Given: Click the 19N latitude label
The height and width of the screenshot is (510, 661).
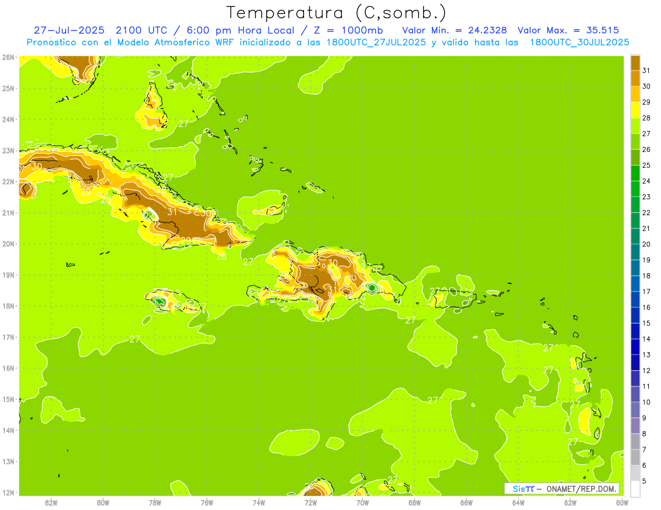Looking at the screenshot, I should [8, 275].
